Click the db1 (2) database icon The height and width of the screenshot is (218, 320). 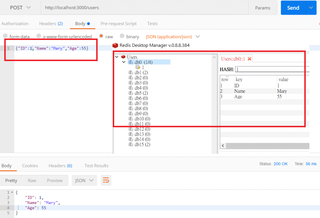pyautogui.click(x=131, y=72)
